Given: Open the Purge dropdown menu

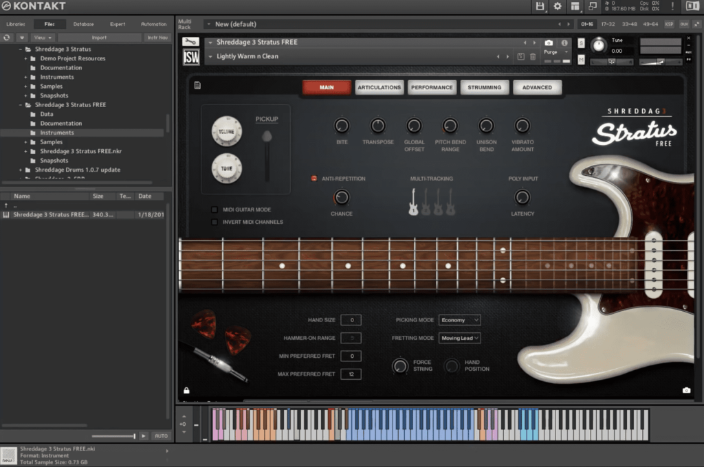Looking at the screenshot, I should click(556, 52).
